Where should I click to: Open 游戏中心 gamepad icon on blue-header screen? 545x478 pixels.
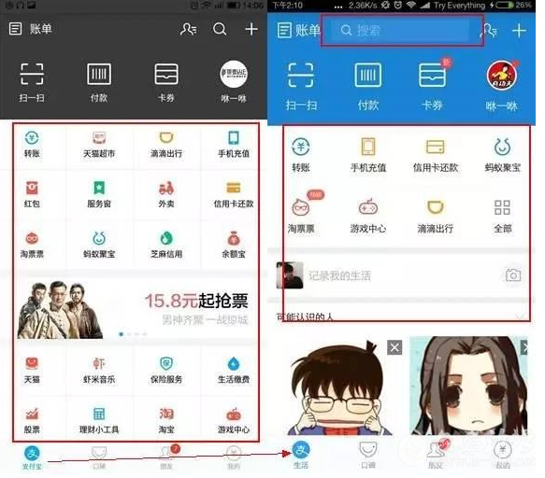[368, 216]
